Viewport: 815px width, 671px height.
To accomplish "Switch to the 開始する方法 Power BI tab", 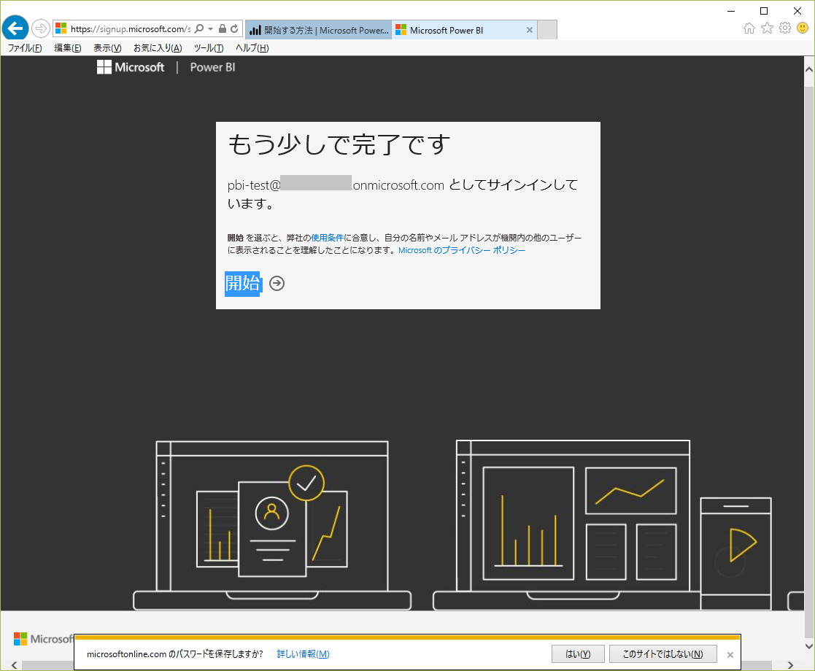I will coord(319,30).
